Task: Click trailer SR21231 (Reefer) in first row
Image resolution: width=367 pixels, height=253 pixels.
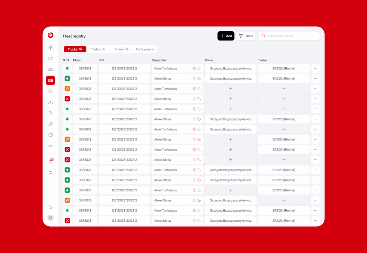Action: coord(284,69)
